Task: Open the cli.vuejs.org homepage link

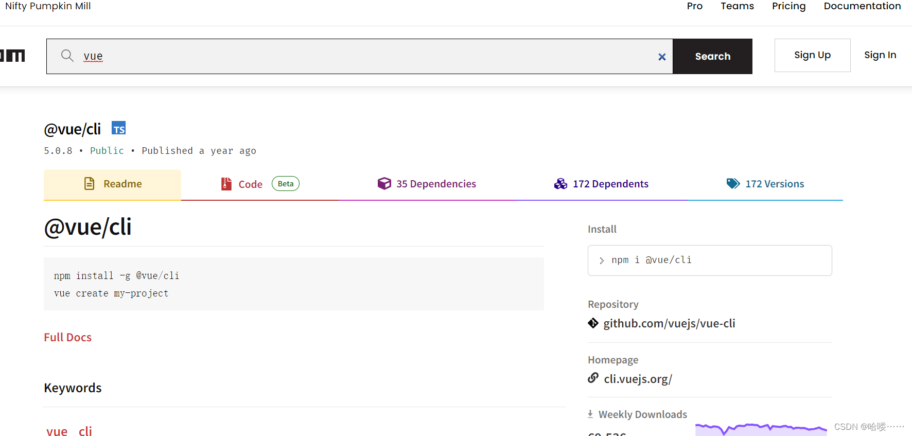Action: click(638, 379)
